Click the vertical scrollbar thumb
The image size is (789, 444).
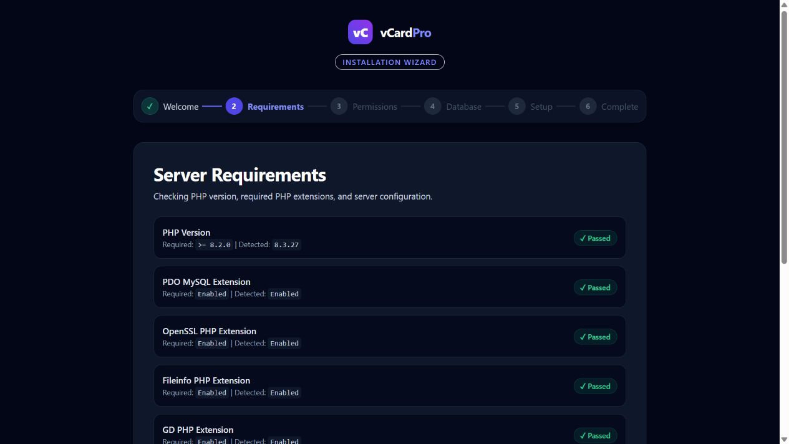784,137
